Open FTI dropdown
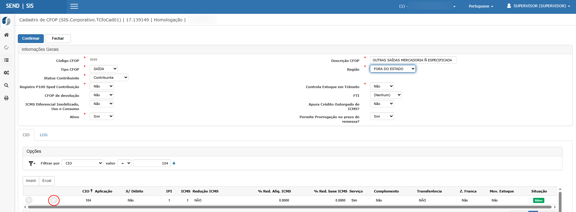 (386, 95)
